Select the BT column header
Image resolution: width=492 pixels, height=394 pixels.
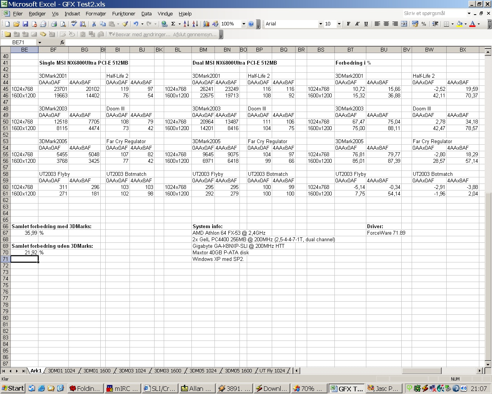[x=350, y=50]
